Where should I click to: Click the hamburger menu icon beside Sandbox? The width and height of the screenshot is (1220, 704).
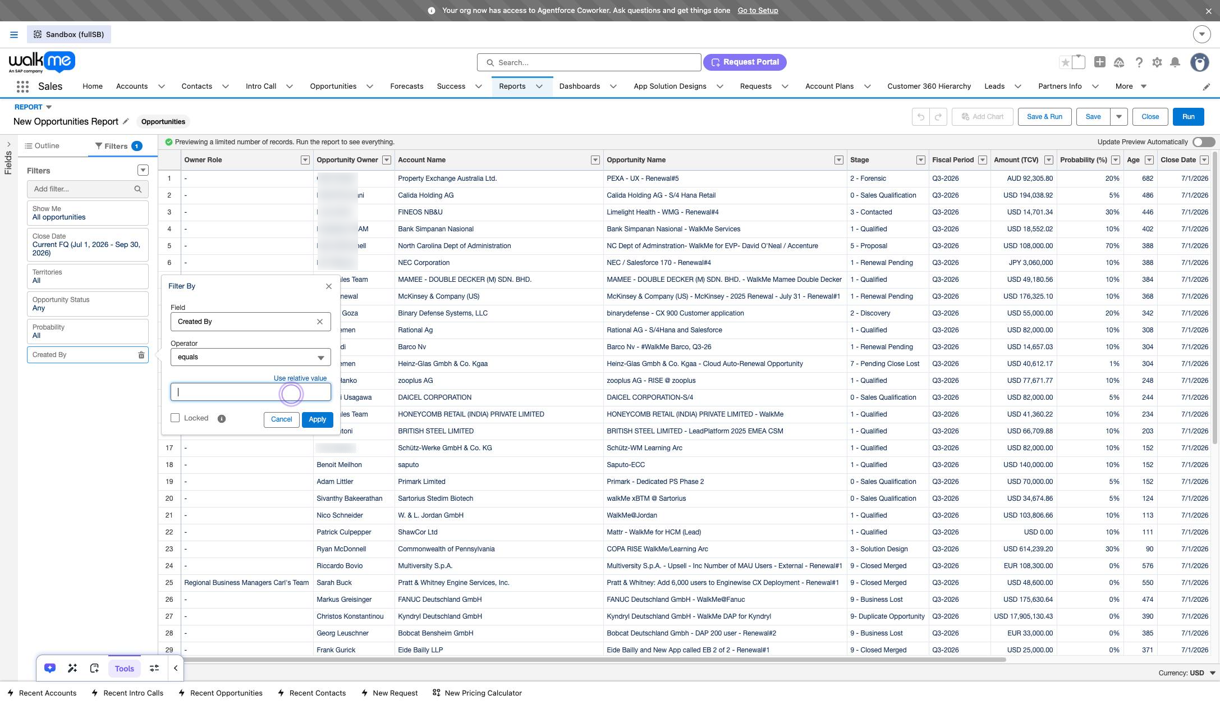pos(14,35)
